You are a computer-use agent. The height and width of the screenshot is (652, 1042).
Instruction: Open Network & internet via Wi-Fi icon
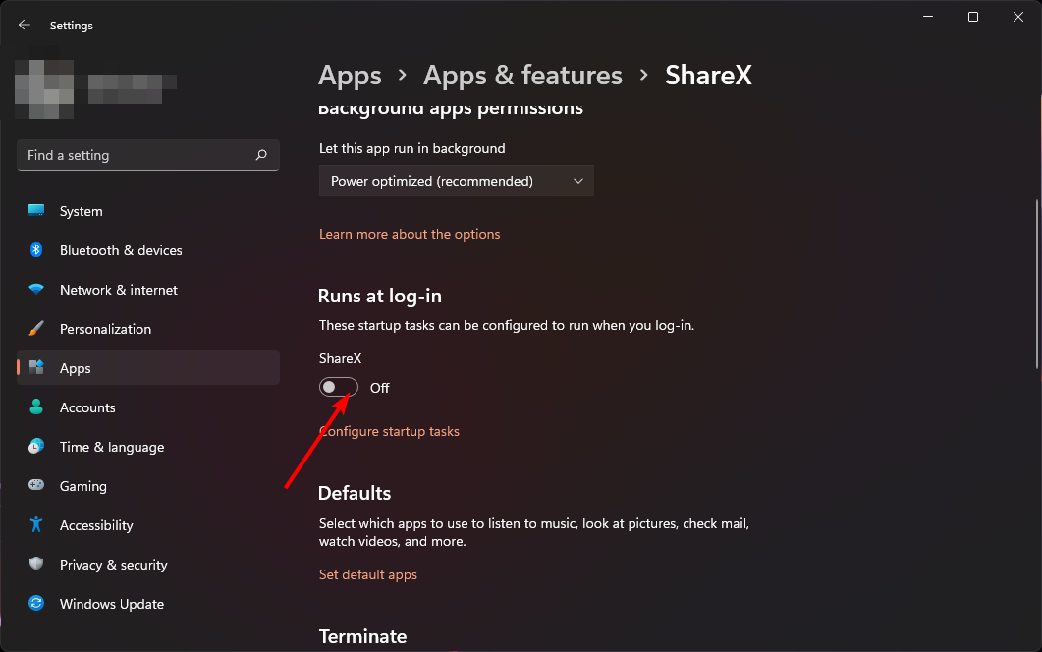click(36, 290)
